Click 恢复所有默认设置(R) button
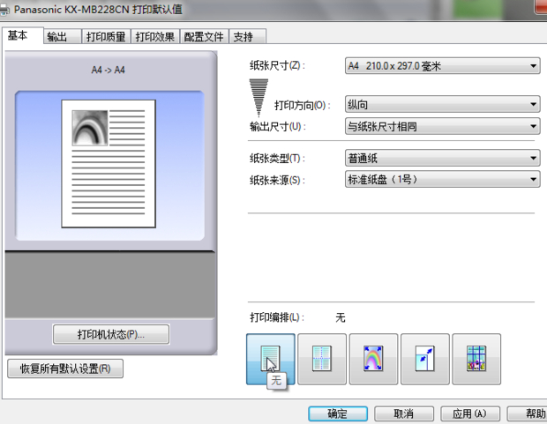547x424 pixels. click(x=65, y=368)
